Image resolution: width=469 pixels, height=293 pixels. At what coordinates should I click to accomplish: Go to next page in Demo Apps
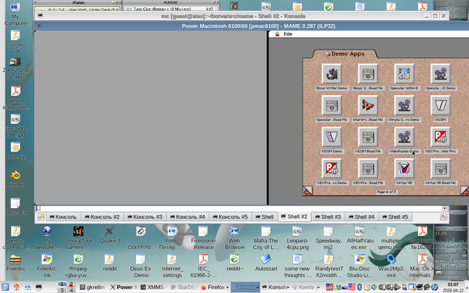pyautogui.click(x=465, y=190)
